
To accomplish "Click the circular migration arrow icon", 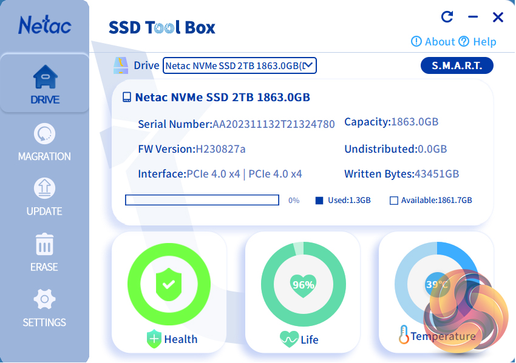I will click(x=44, y=133).
